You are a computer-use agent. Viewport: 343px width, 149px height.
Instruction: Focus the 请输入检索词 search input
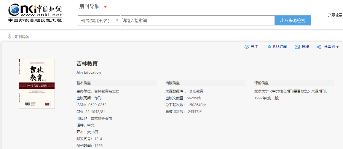point(197,20)
